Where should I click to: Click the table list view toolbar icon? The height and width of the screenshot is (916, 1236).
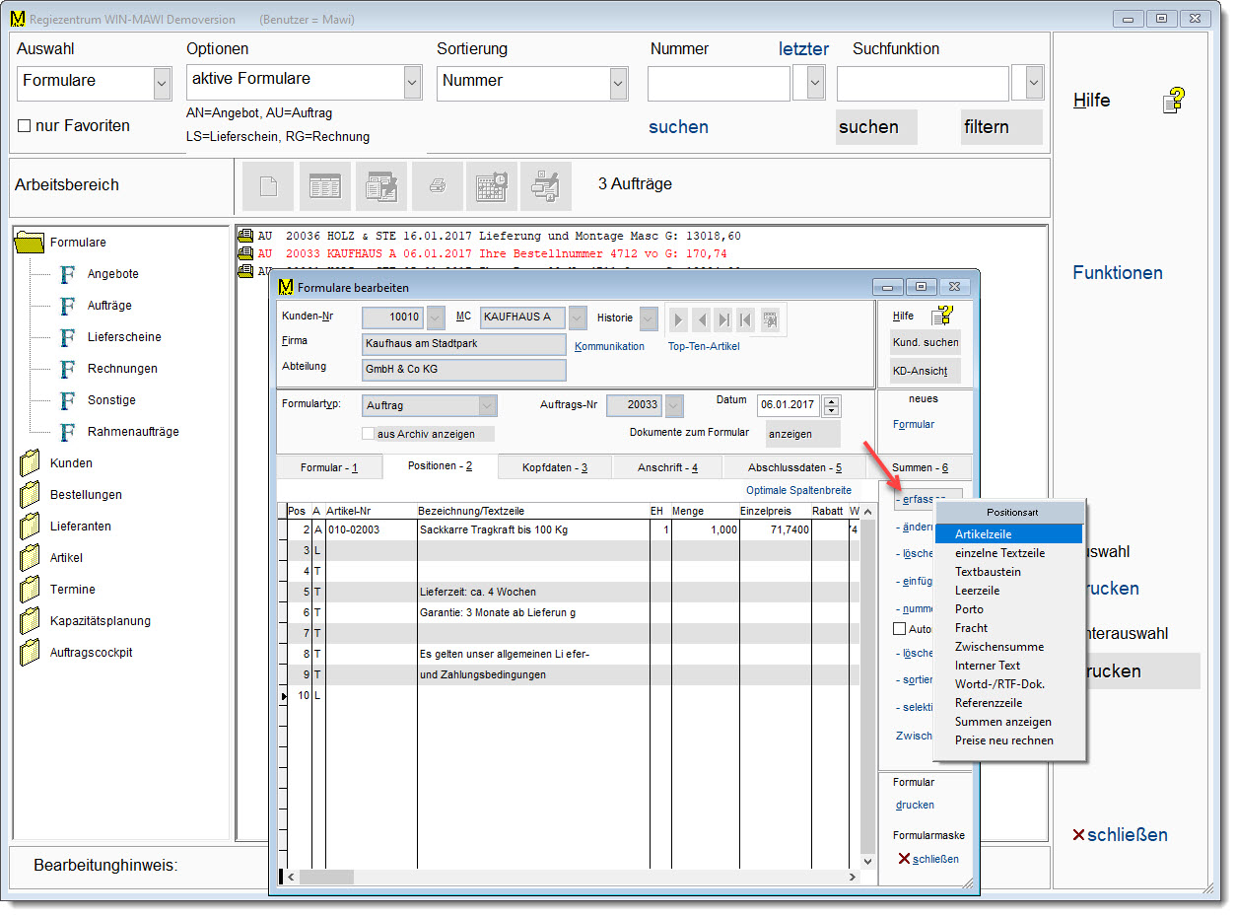click(x=324, y=185)
